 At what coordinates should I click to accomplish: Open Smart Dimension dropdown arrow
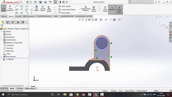pyautogui.click(x=10, y=13)
